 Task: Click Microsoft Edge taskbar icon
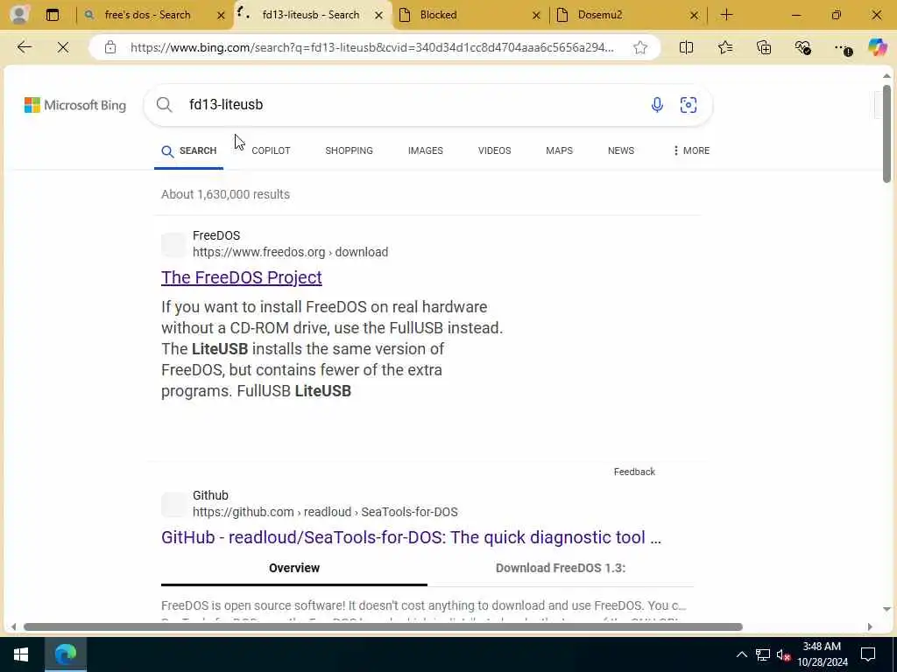pyautogui.click(x=66, y=654)
